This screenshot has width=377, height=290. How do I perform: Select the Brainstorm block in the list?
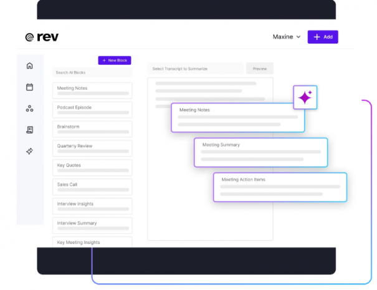(92, 129)
